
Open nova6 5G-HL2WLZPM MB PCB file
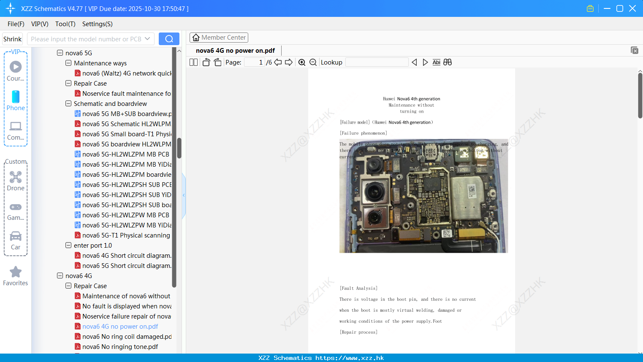tap(122, 154)
